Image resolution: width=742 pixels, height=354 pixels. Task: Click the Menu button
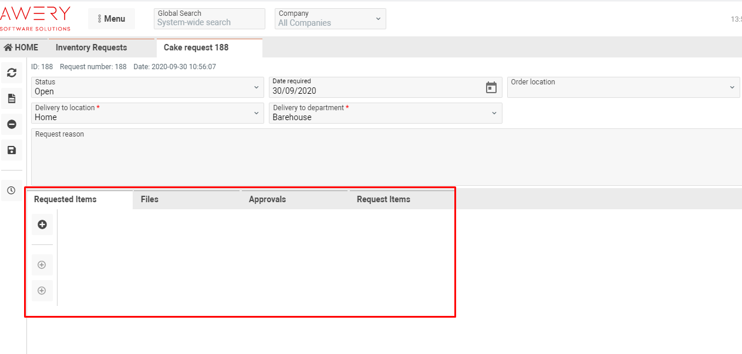112,19
